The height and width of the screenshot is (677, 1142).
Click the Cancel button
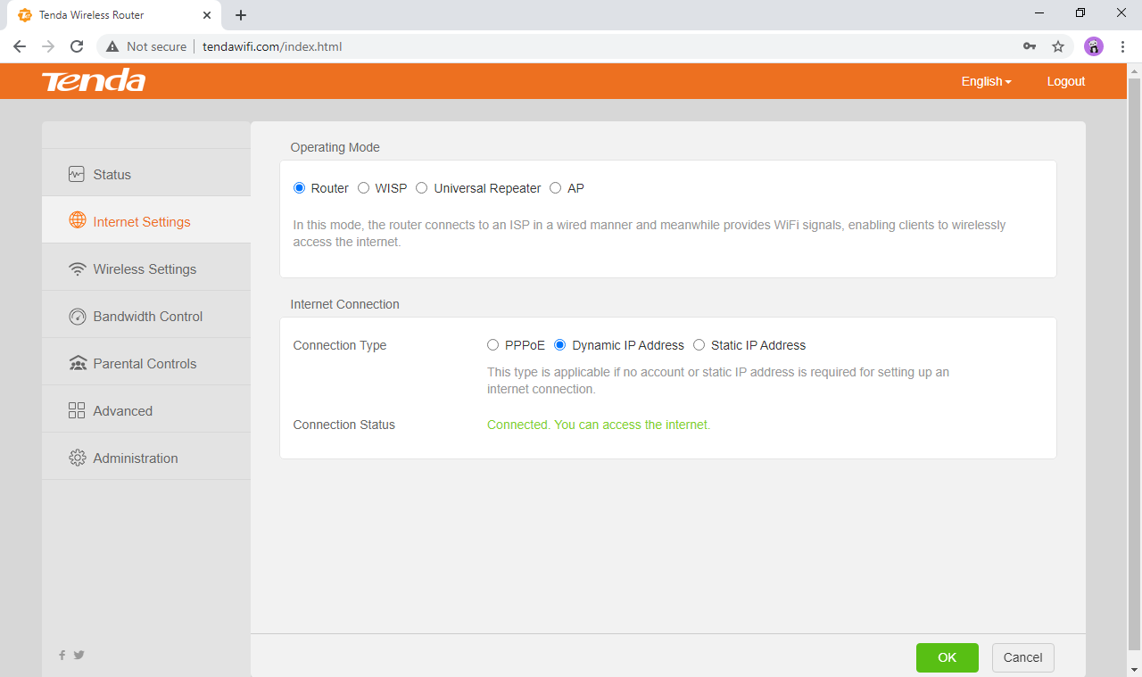pyautogui.click(x=1023, y=657)
